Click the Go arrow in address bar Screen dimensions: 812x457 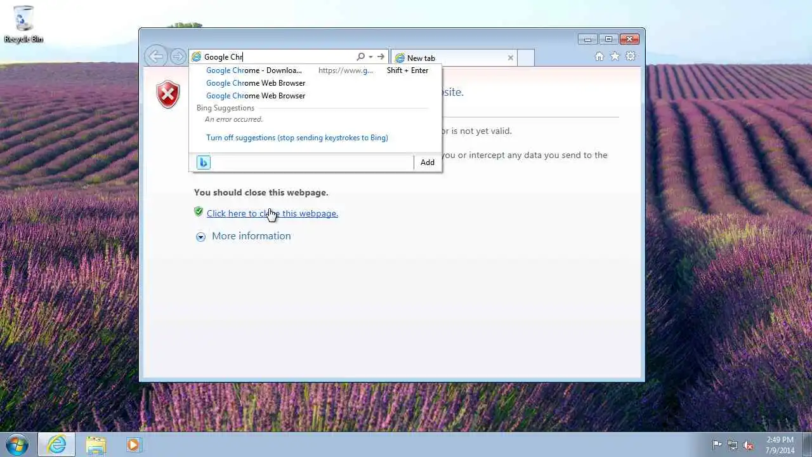[x=381, y=57]
